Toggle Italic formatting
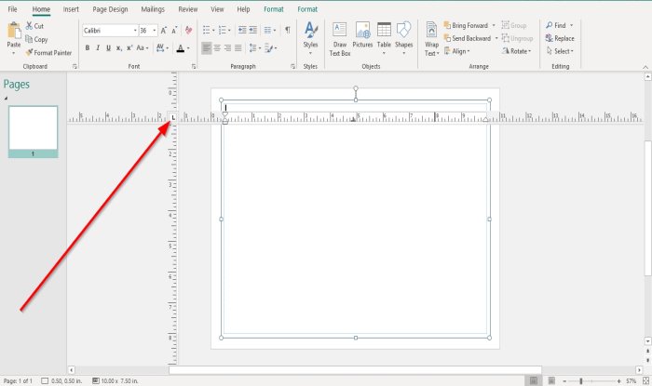652x386 pixels. pyautogui.click(x=98, y=48)
